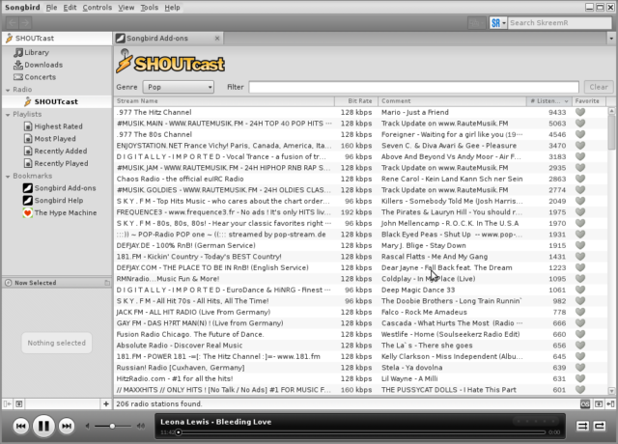618x444 pixels.
Task: Click the volume-high speaker icon
Action: click(x=141, y=426)
